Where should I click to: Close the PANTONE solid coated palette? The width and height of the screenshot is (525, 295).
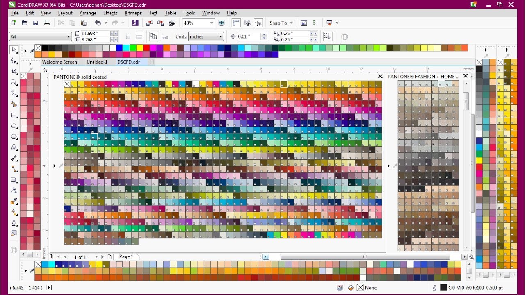click(x=380, y=76)
